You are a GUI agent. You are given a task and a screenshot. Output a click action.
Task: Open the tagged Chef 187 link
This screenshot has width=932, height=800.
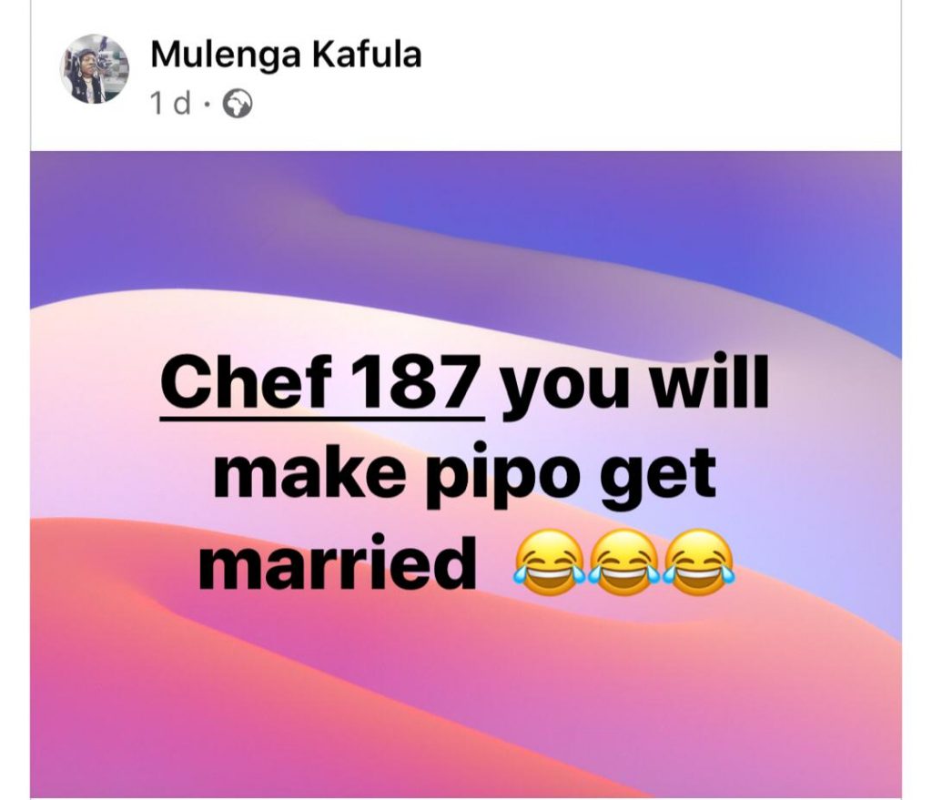coord(323,381)
